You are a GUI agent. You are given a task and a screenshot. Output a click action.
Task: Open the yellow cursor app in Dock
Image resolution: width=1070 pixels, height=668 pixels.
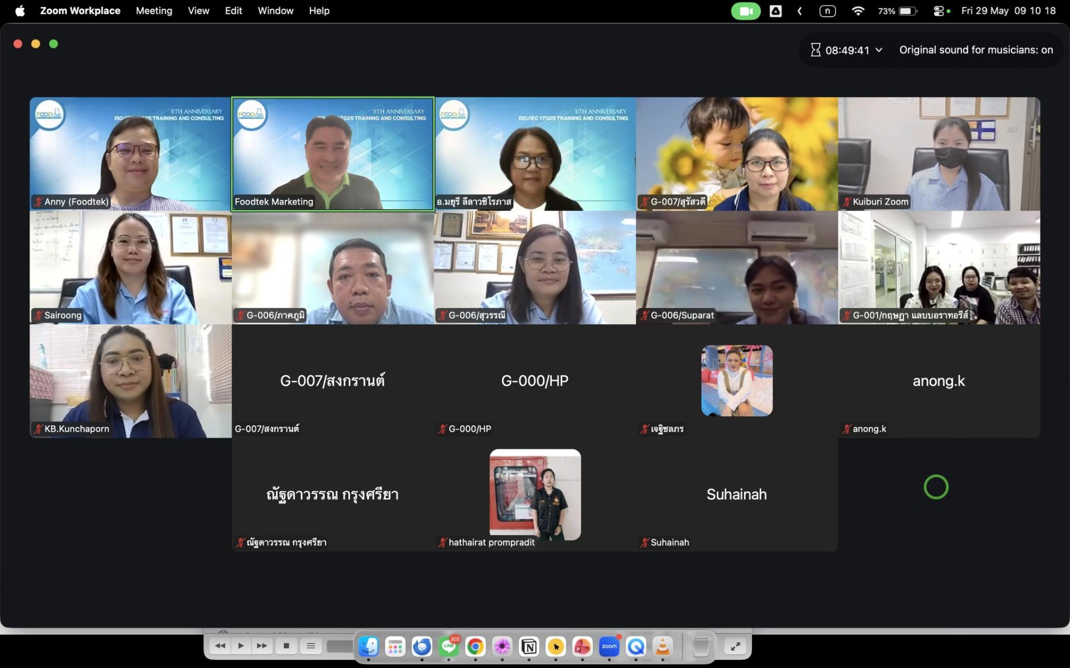[556, 646]
